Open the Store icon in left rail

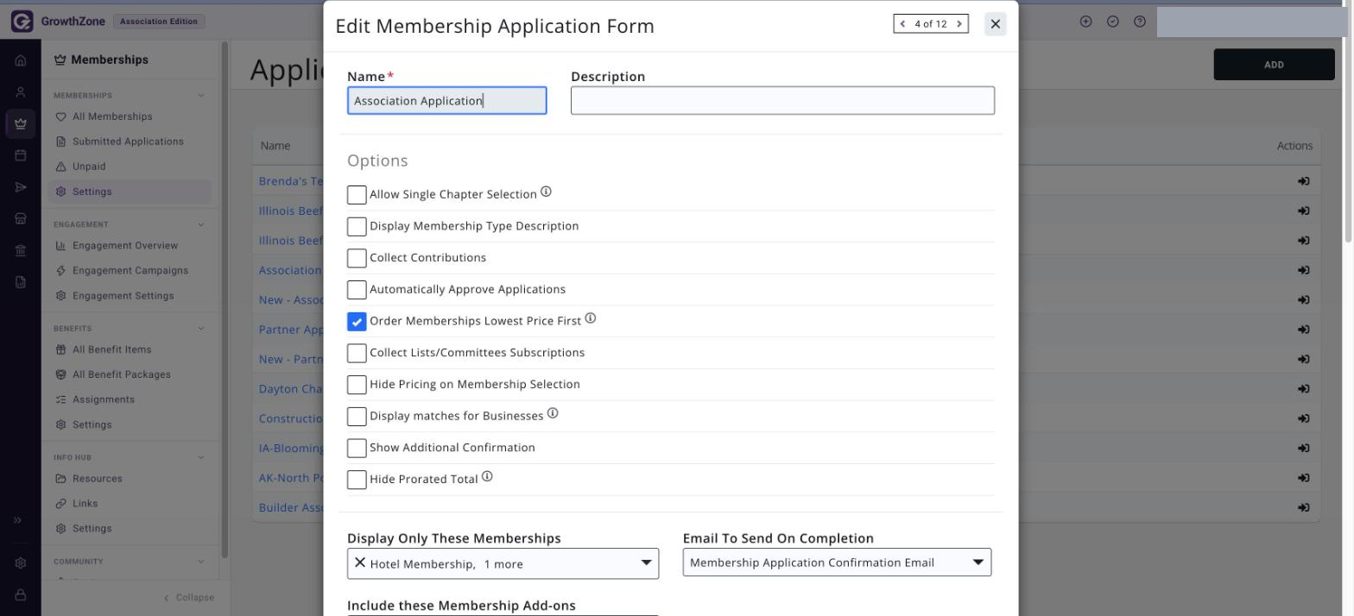(x=21, y=219)
